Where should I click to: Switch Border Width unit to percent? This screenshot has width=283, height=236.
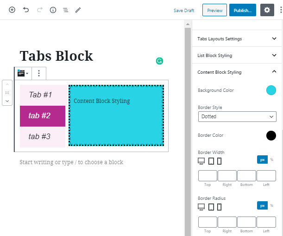click(x=271, y=159)
